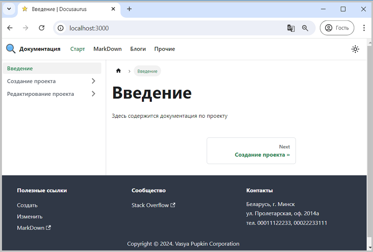Click the browser forward arrow

pyautogui.click(x=26, y=28)
